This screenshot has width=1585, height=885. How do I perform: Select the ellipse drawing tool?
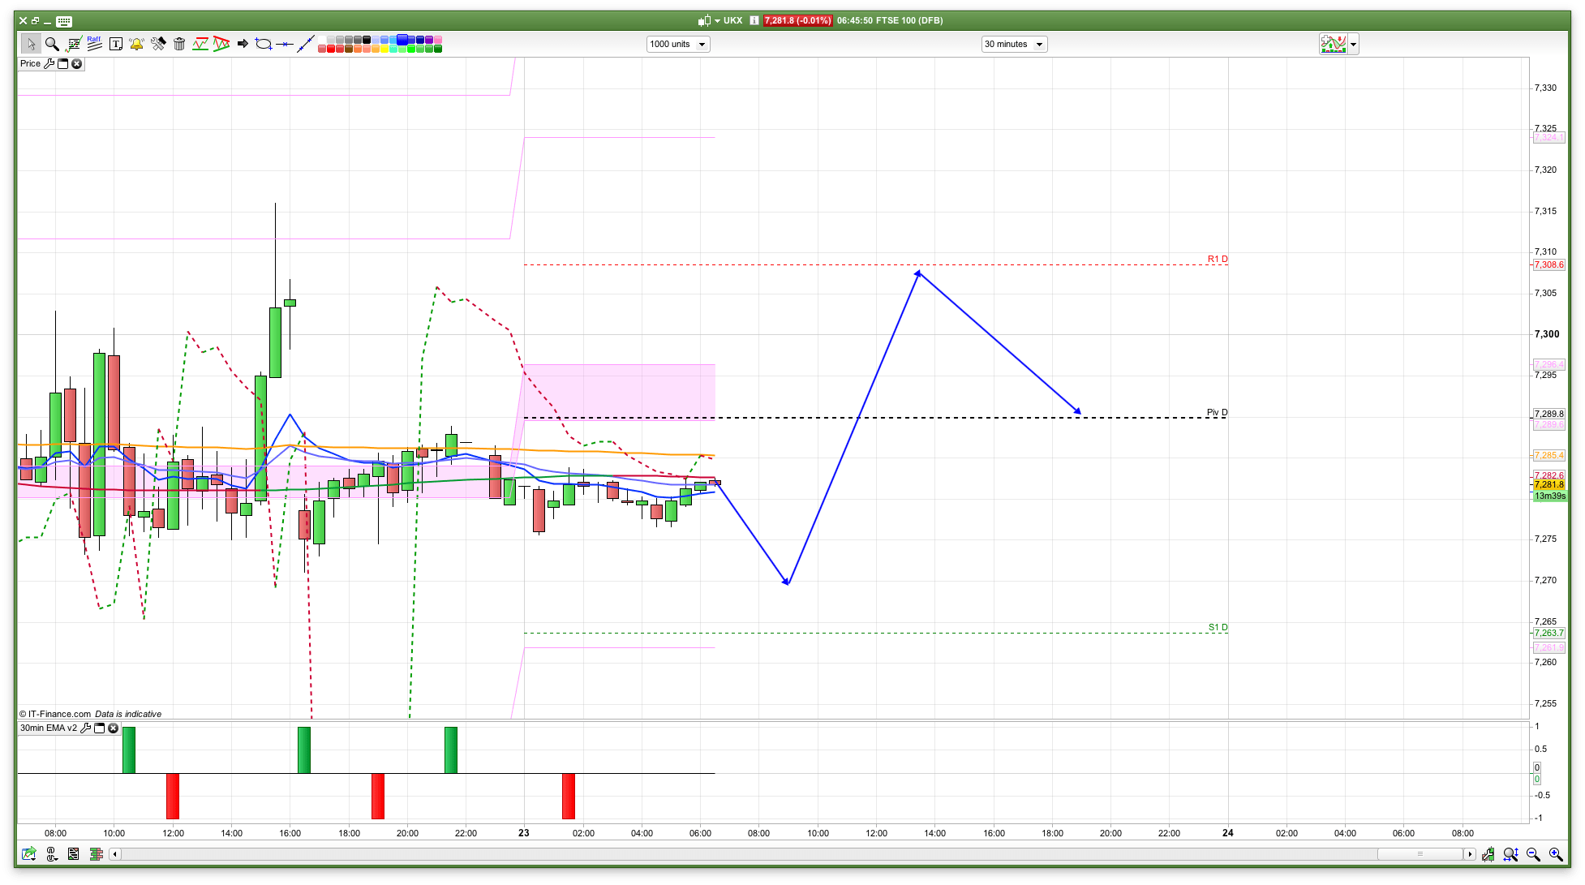coord(264,44)
